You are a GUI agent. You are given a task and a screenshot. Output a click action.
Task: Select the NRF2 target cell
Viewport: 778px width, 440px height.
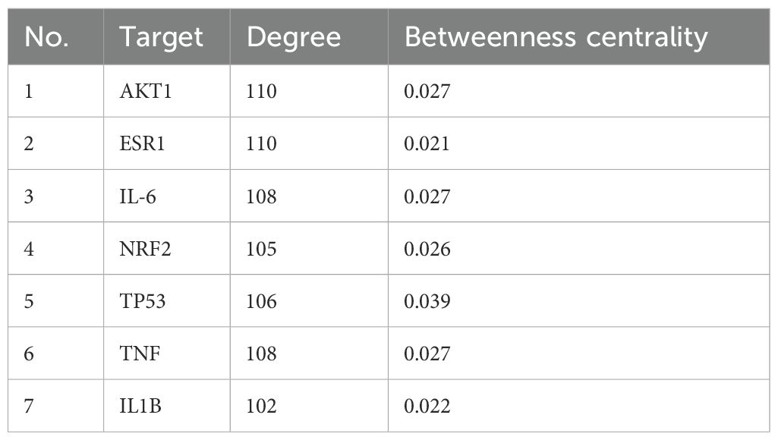[144, 249]
